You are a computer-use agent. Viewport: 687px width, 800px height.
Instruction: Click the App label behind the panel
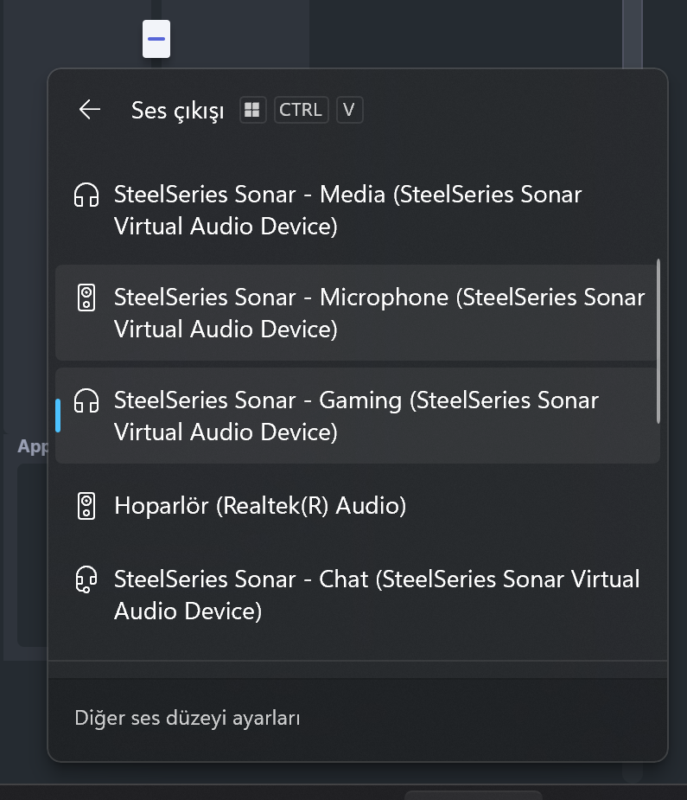coord(33,446)
